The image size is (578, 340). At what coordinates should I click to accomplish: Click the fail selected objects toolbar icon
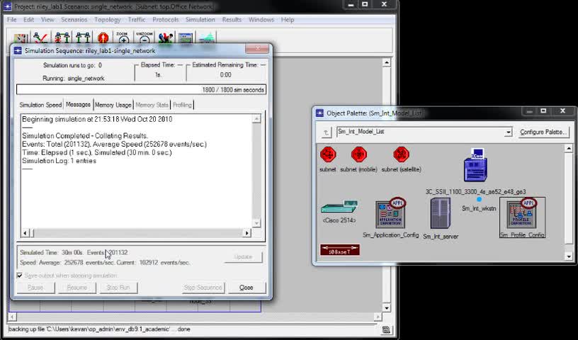click(62, 38)
